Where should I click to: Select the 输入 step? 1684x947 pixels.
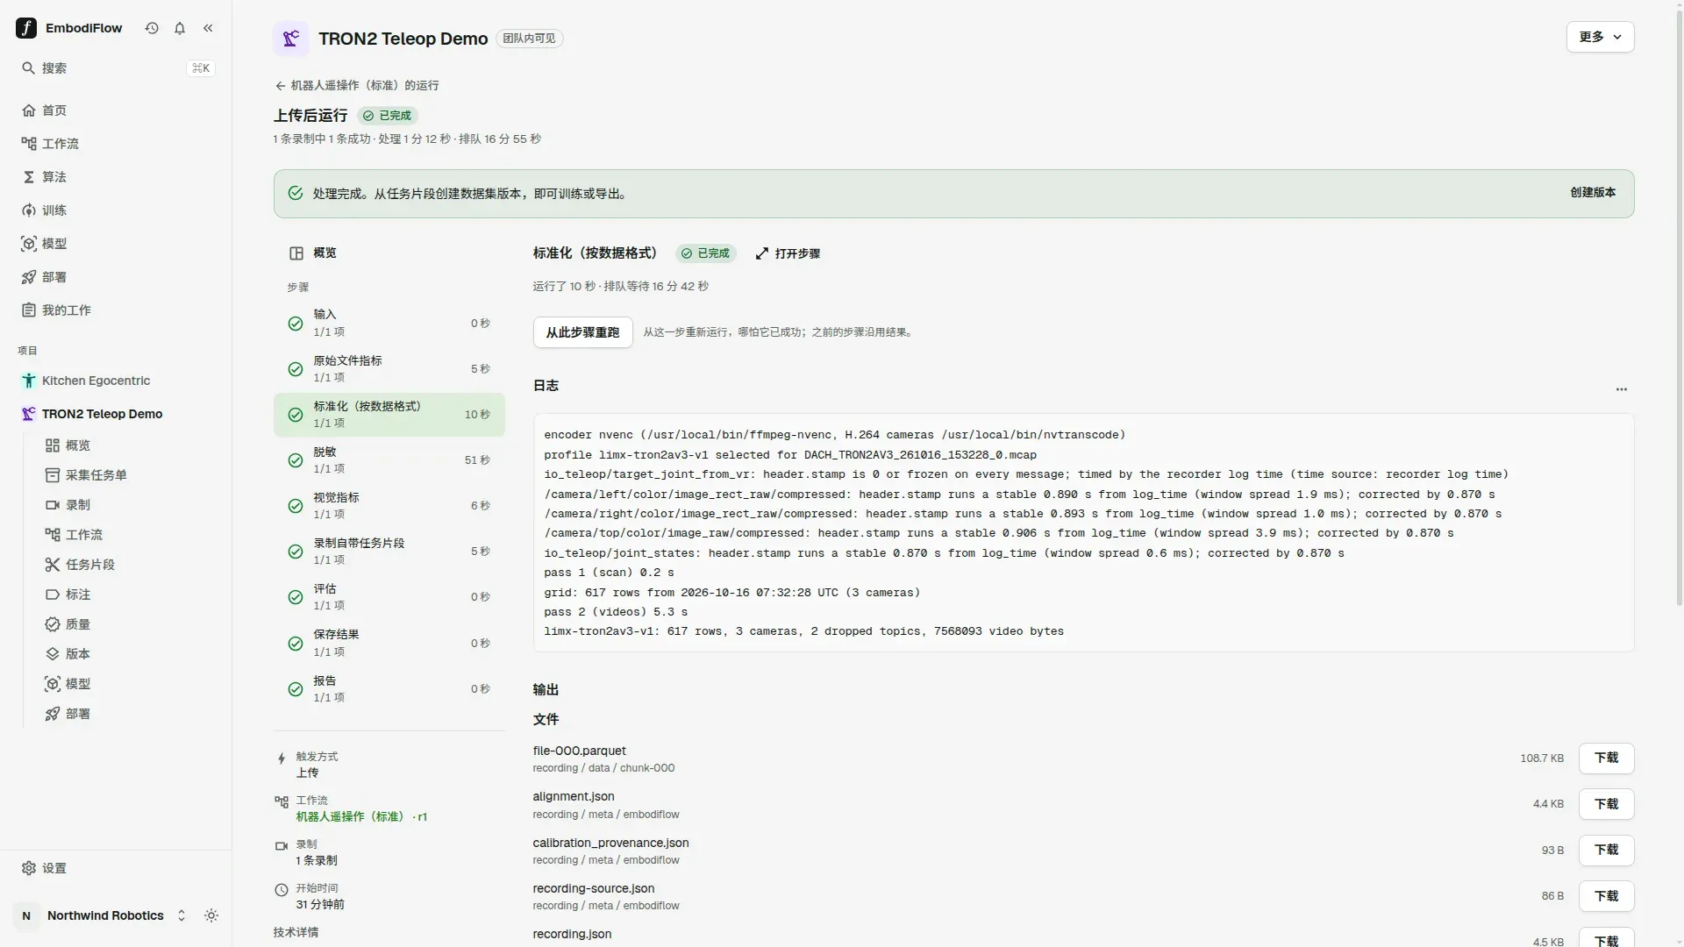coord(389,323)
